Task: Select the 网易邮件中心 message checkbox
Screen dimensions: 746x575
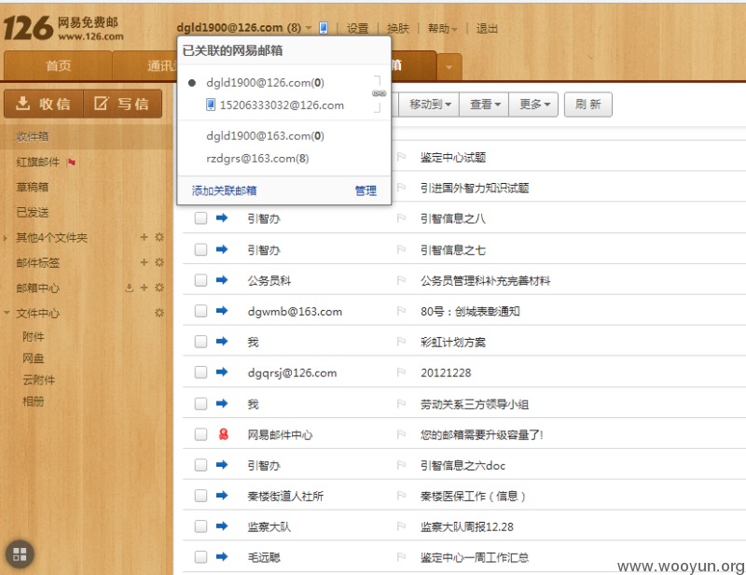Action: [200, 434]
